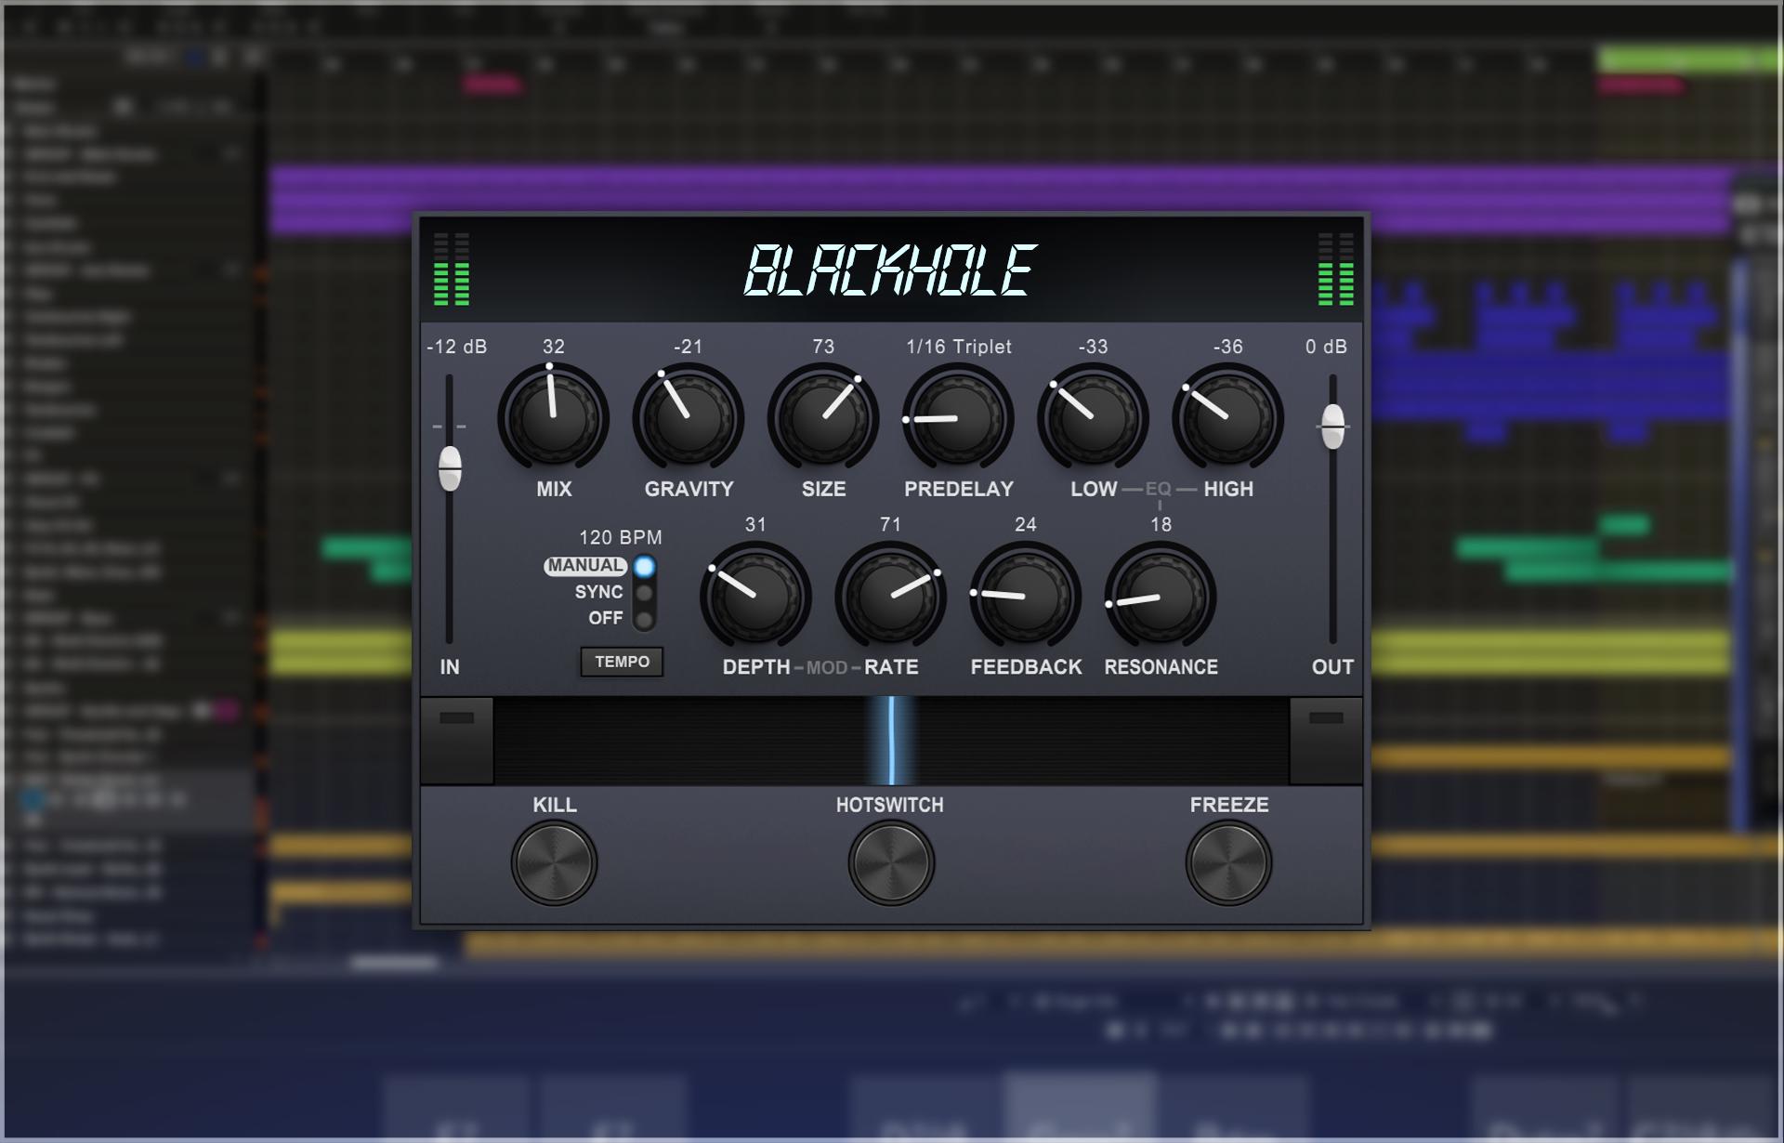The image size is (1784, 1143).
Task: Click the Low EQ knob
Action: point(1093,418)
